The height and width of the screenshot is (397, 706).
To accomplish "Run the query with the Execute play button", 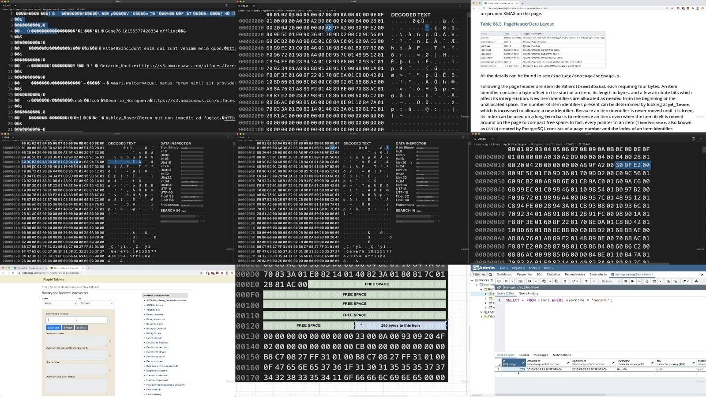I will pos(633,281).
